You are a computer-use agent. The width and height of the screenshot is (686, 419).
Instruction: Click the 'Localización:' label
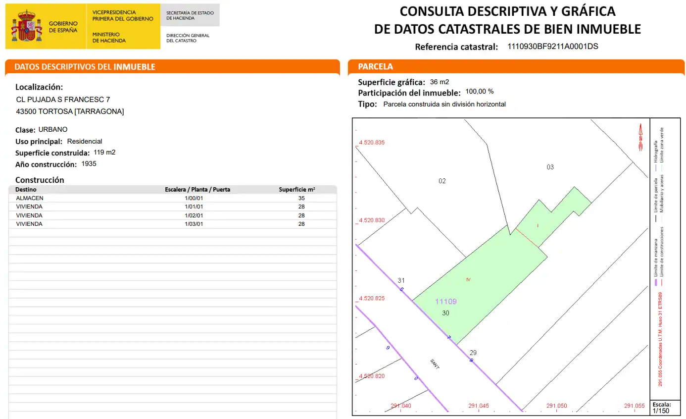point(39,87)
